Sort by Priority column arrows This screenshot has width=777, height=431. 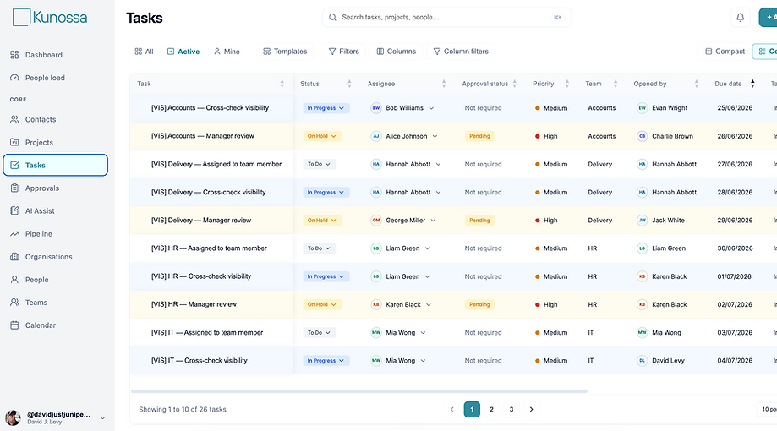click(x=566, y=84)
